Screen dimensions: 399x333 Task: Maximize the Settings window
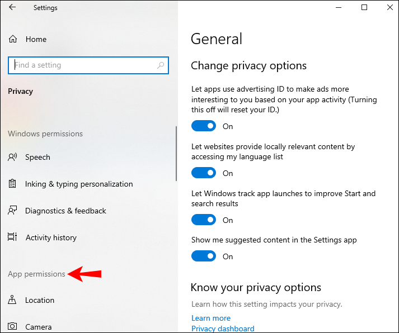tap(364, 8)
